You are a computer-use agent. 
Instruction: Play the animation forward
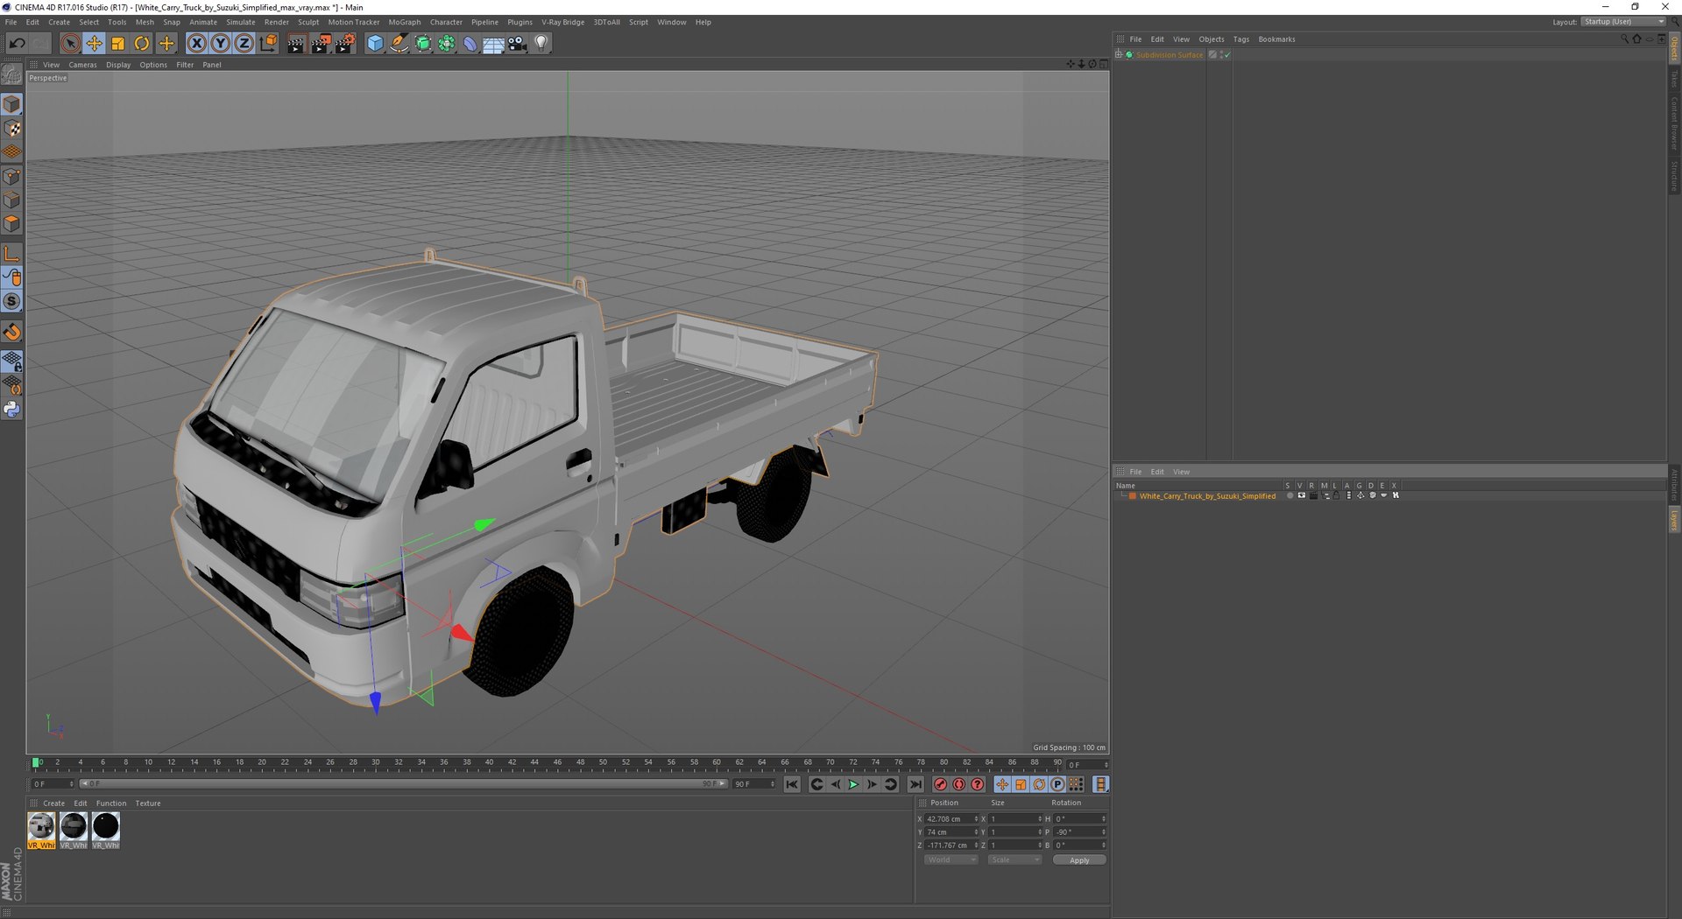pyautogui.click(x=853, y=784)
